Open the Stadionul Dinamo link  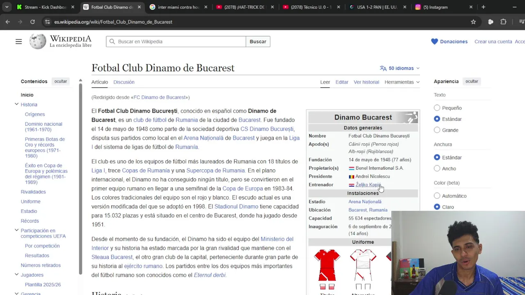click(x=236, y=206)
